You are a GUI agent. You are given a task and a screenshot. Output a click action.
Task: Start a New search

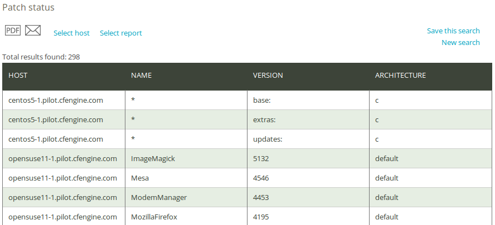[x=460, y=42]
